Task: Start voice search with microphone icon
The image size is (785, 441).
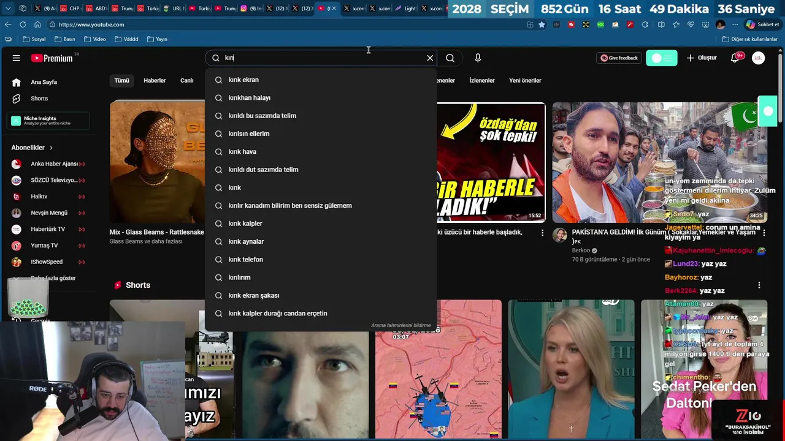Action: (478, 58)
